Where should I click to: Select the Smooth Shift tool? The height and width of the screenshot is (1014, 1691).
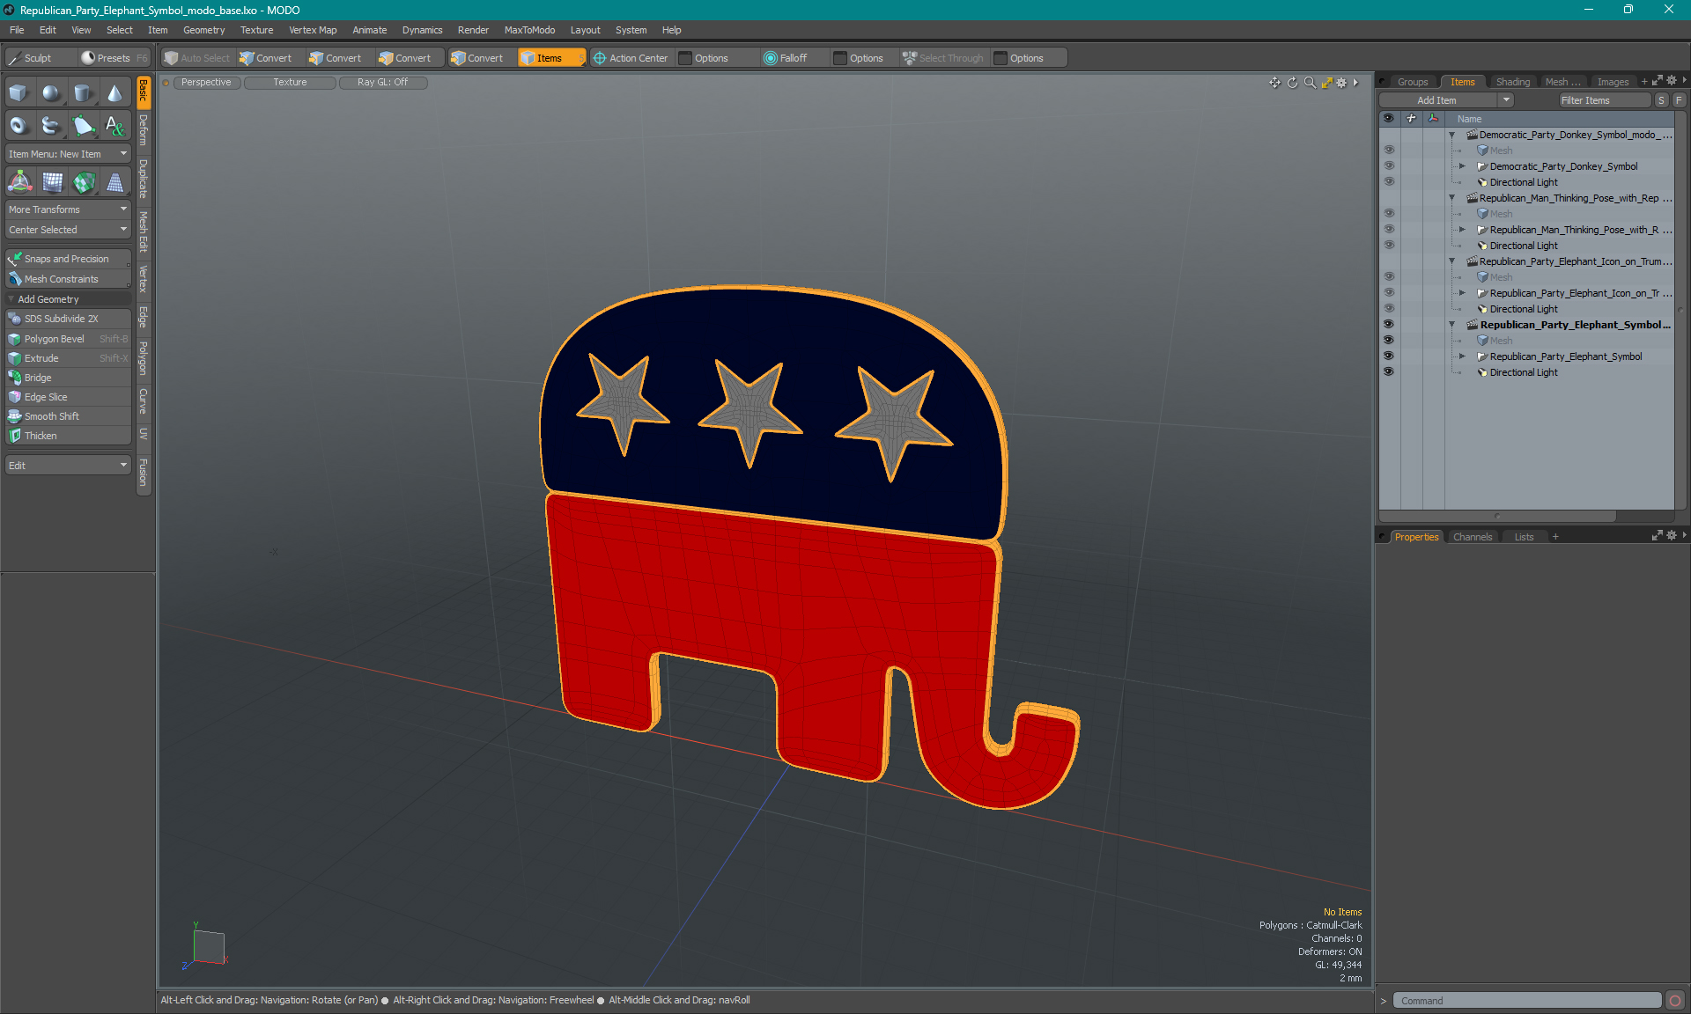point(68,416)
